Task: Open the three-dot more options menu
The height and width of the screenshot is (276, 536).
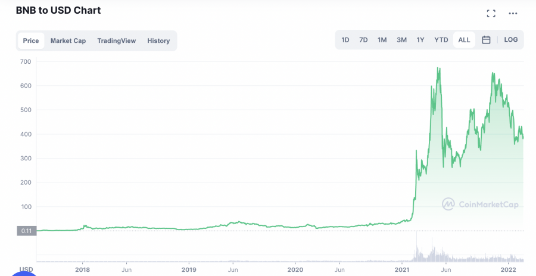Action: (x=513, y=13)
